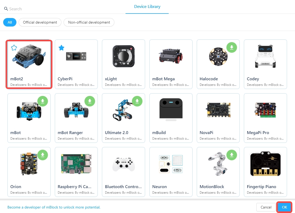The height and width of the screenshot is (213, 295).
Task: Filter by Official development
Action: coord(40,22)
